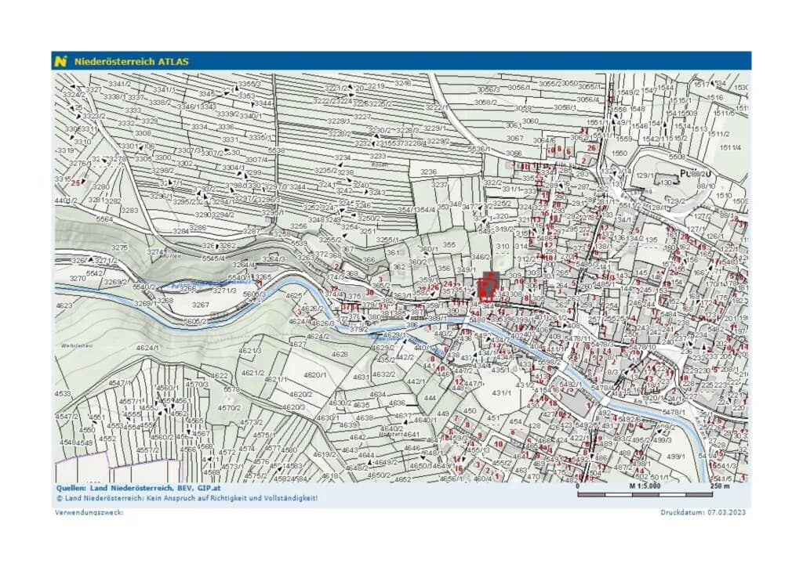Click parcel 431/1 south of river
The width and height of the screenshot is (803, 567).
pyautogui.click(x=502, y=392)
